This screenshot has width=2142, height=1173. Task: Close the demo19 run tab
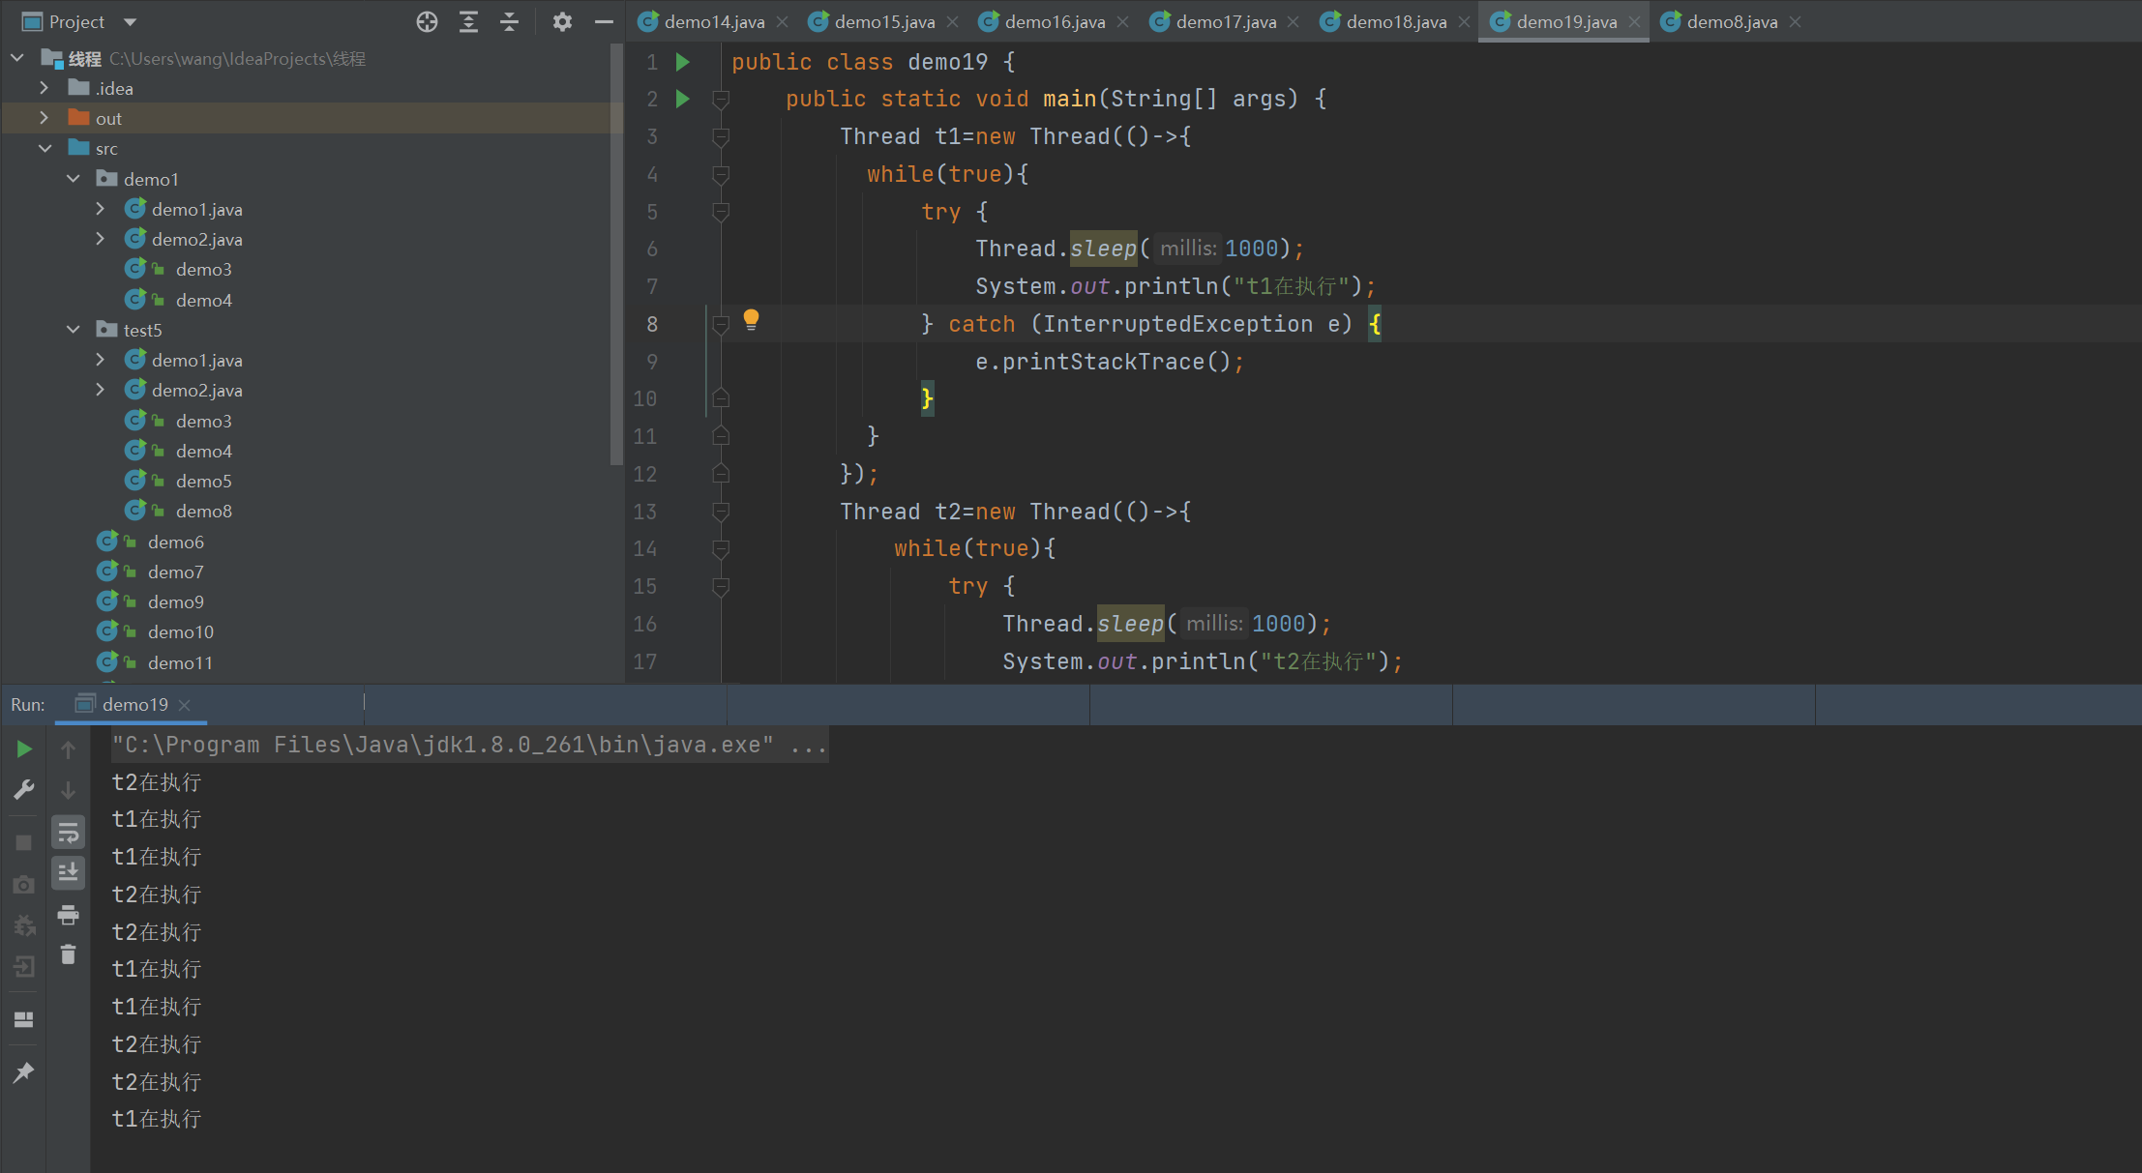pos(185,705)
